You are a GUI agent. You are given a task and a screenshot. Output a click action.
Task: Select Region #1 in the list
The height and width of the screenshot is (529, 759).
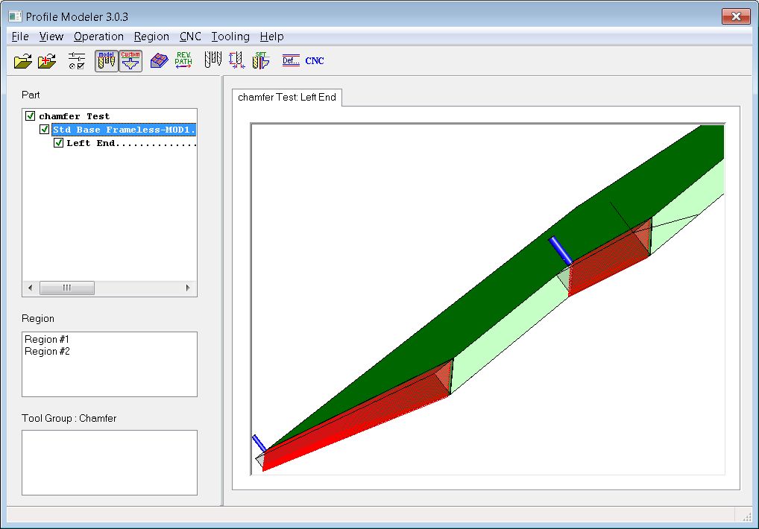tap(47, 339)
